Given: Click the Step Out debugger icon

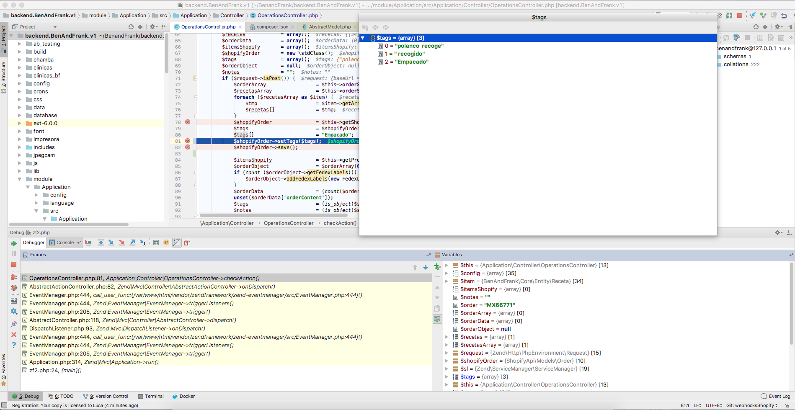Looking at the screenshot, I should [x=132, y=242].
